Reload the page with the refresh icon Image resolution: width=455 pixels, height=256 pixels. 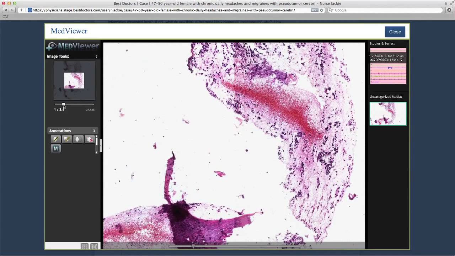point(322,10)
